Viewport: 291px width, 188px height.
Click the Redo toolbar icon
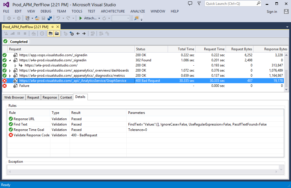point(68,18)
